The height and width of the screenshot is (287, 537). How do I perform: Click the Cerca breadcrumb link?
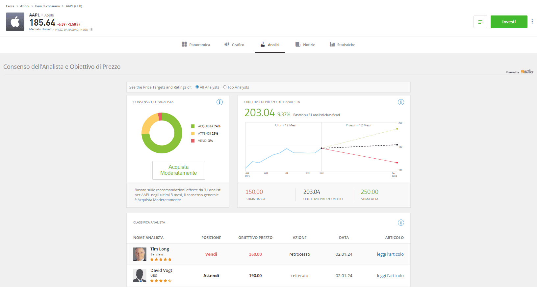click(10, 6)
